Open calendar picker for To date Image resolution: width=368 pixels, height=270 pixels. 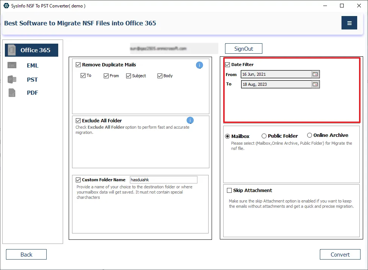315,84
